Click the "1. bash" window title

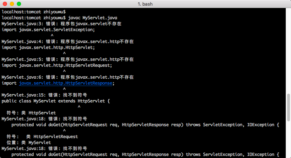(x=145, y=4)
